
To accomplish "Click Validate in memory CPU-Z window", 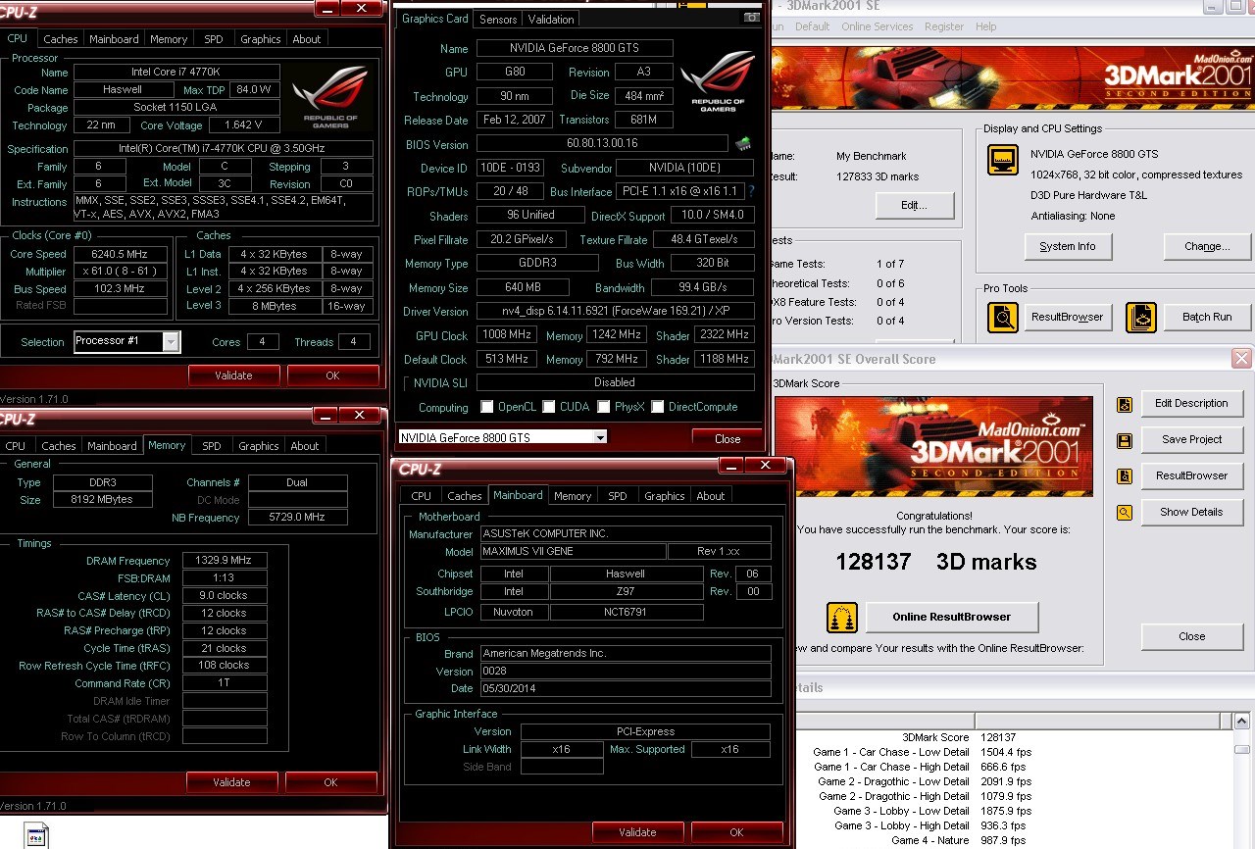I will 231,782.
